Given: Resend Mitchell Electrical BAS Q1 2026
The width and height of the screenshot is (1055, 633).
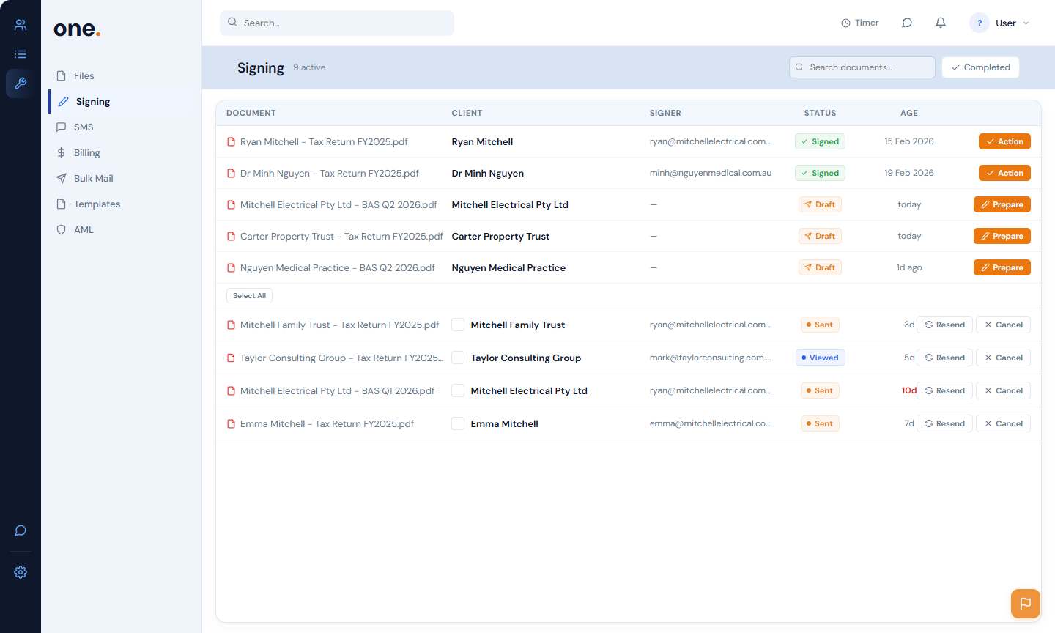Looking at the screenshot, I should coord(944,390).
